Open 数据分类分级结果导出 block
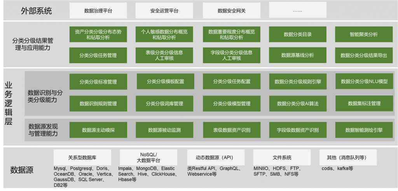Viewport: 398px width, 191px height. (x=364, y=55)
